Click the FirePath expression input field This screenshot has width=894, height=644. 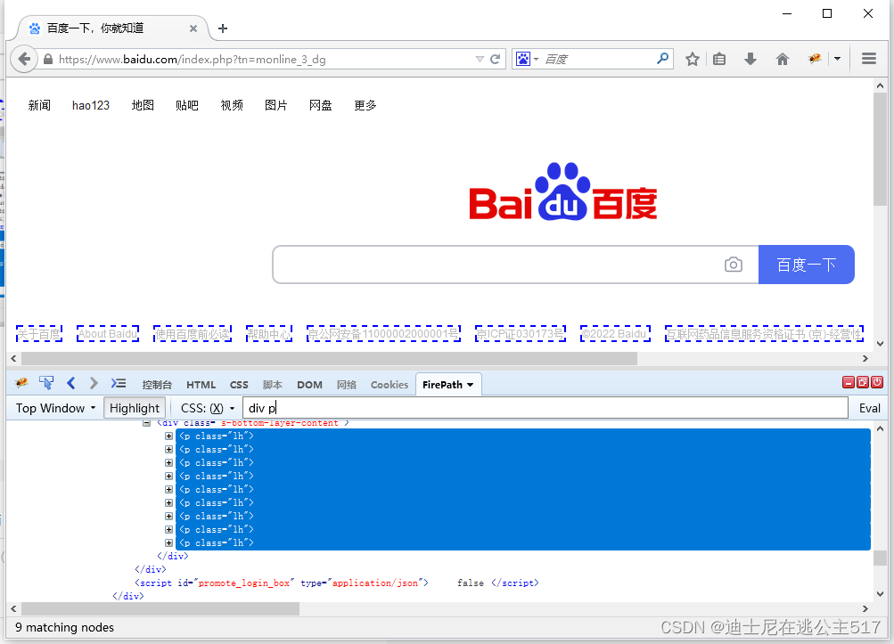pos(545,408)
